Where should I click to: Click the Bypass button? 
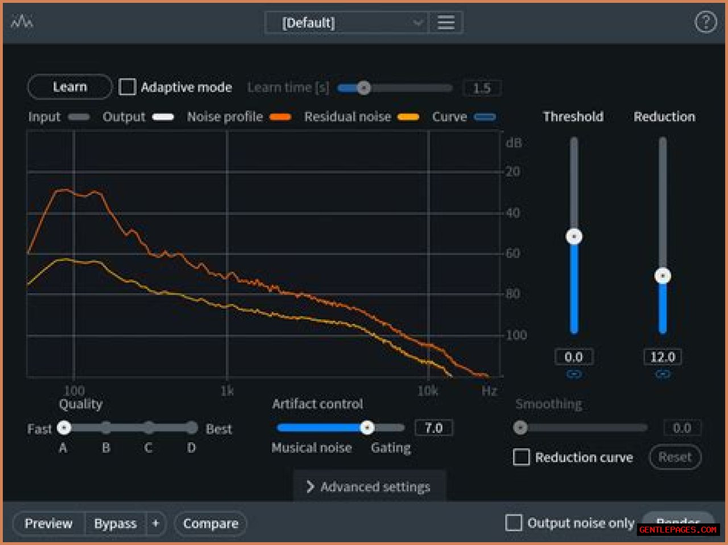115,523
